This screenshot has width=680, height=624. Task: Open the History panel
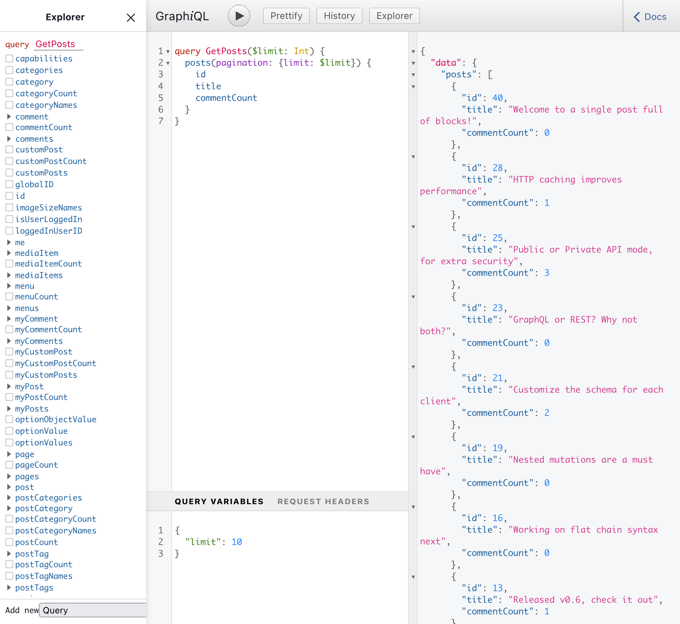(x=339, y=16)
